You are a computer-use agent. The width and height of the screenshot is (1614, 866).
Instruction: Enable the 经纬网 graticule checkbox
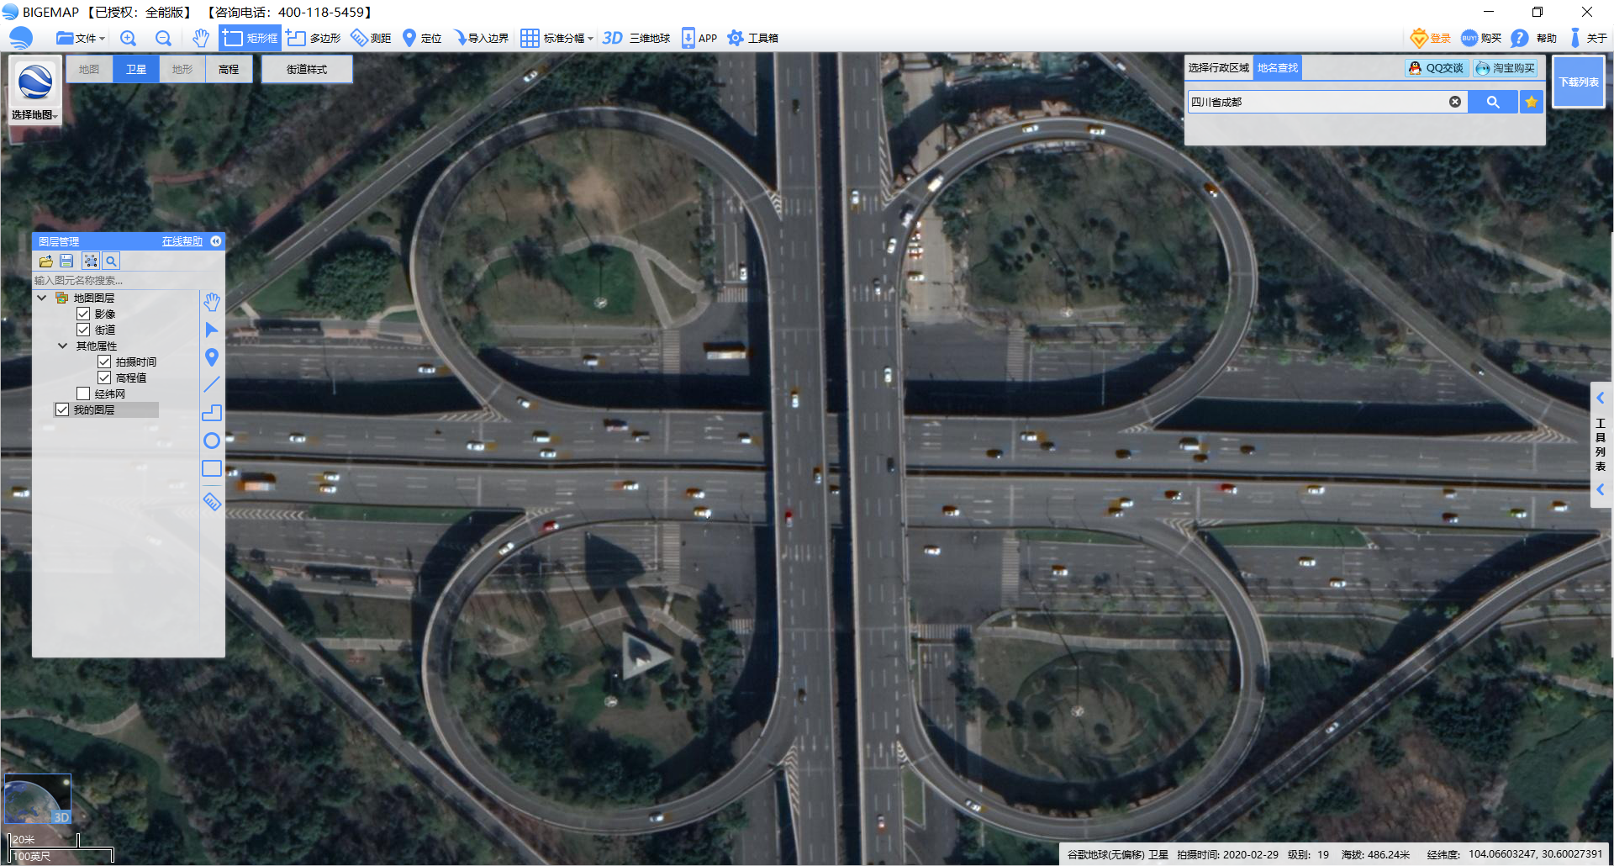83,393
